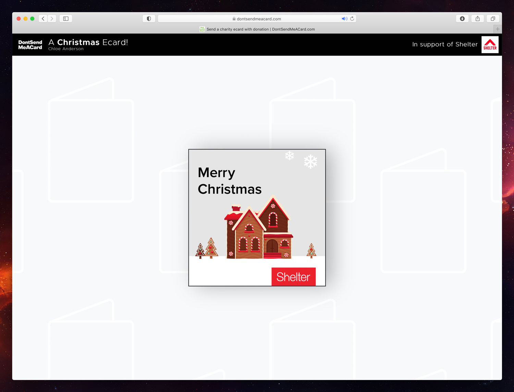Click the Shelter charity logo in the header
Viewport: 514px width, 392px height.
coord(490,45)
